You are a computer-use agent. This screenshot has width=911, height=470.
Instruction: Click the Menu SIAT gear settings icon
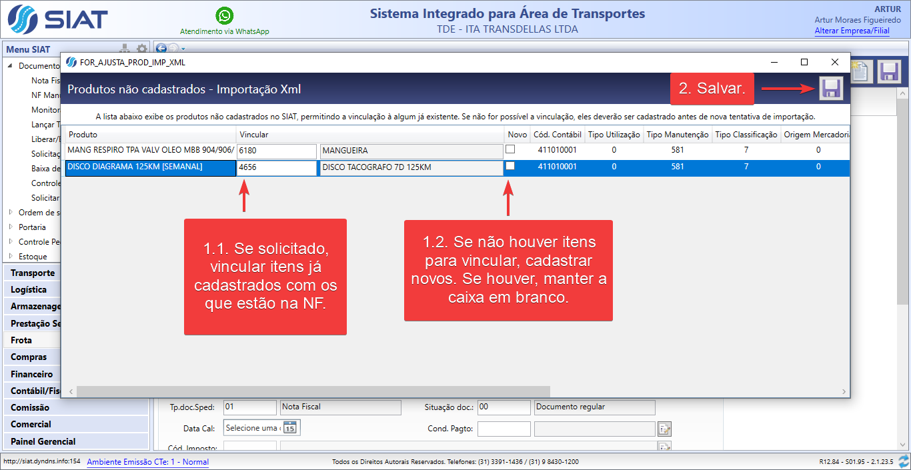coord(142,49)
